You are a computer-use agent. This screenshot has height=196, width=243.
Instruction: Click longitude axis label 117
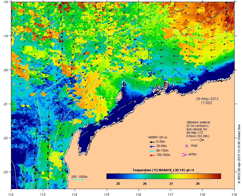(171, 194)
